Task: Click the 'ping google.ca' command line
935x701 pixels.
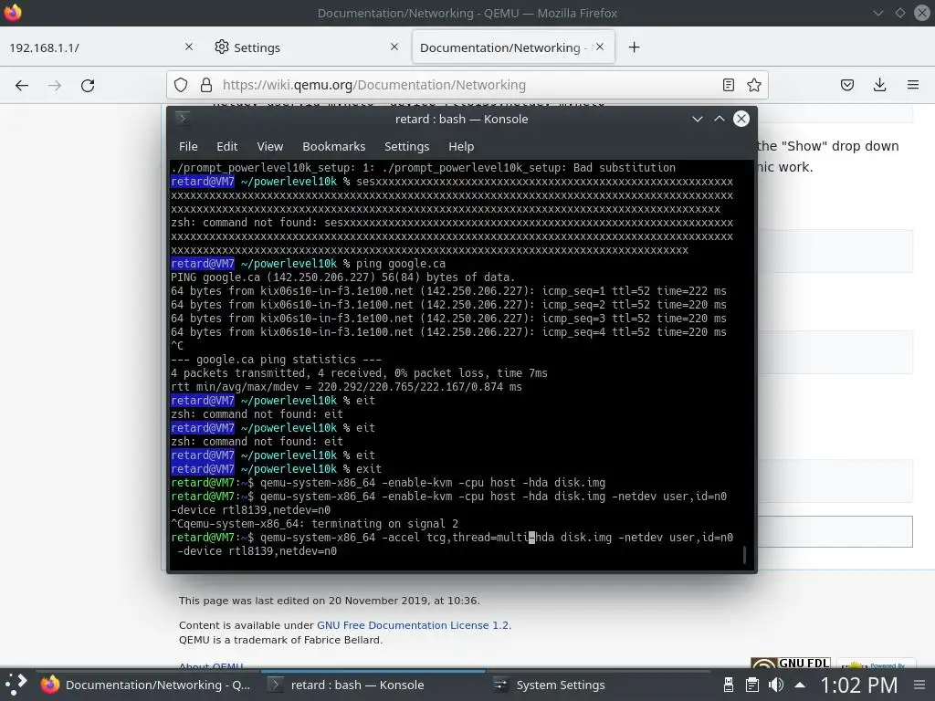Action: click(x=309, y=264)
